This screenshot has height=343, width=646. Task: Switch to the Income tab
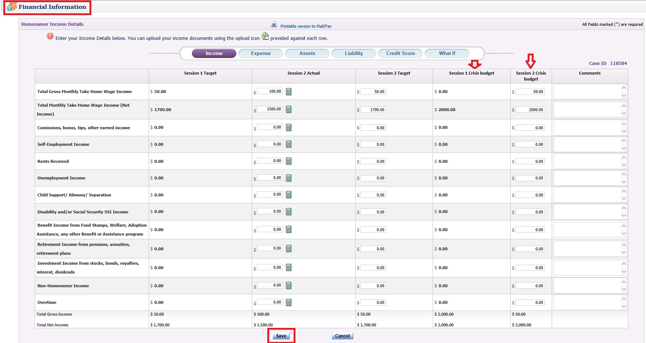click(x=214, y=54)
